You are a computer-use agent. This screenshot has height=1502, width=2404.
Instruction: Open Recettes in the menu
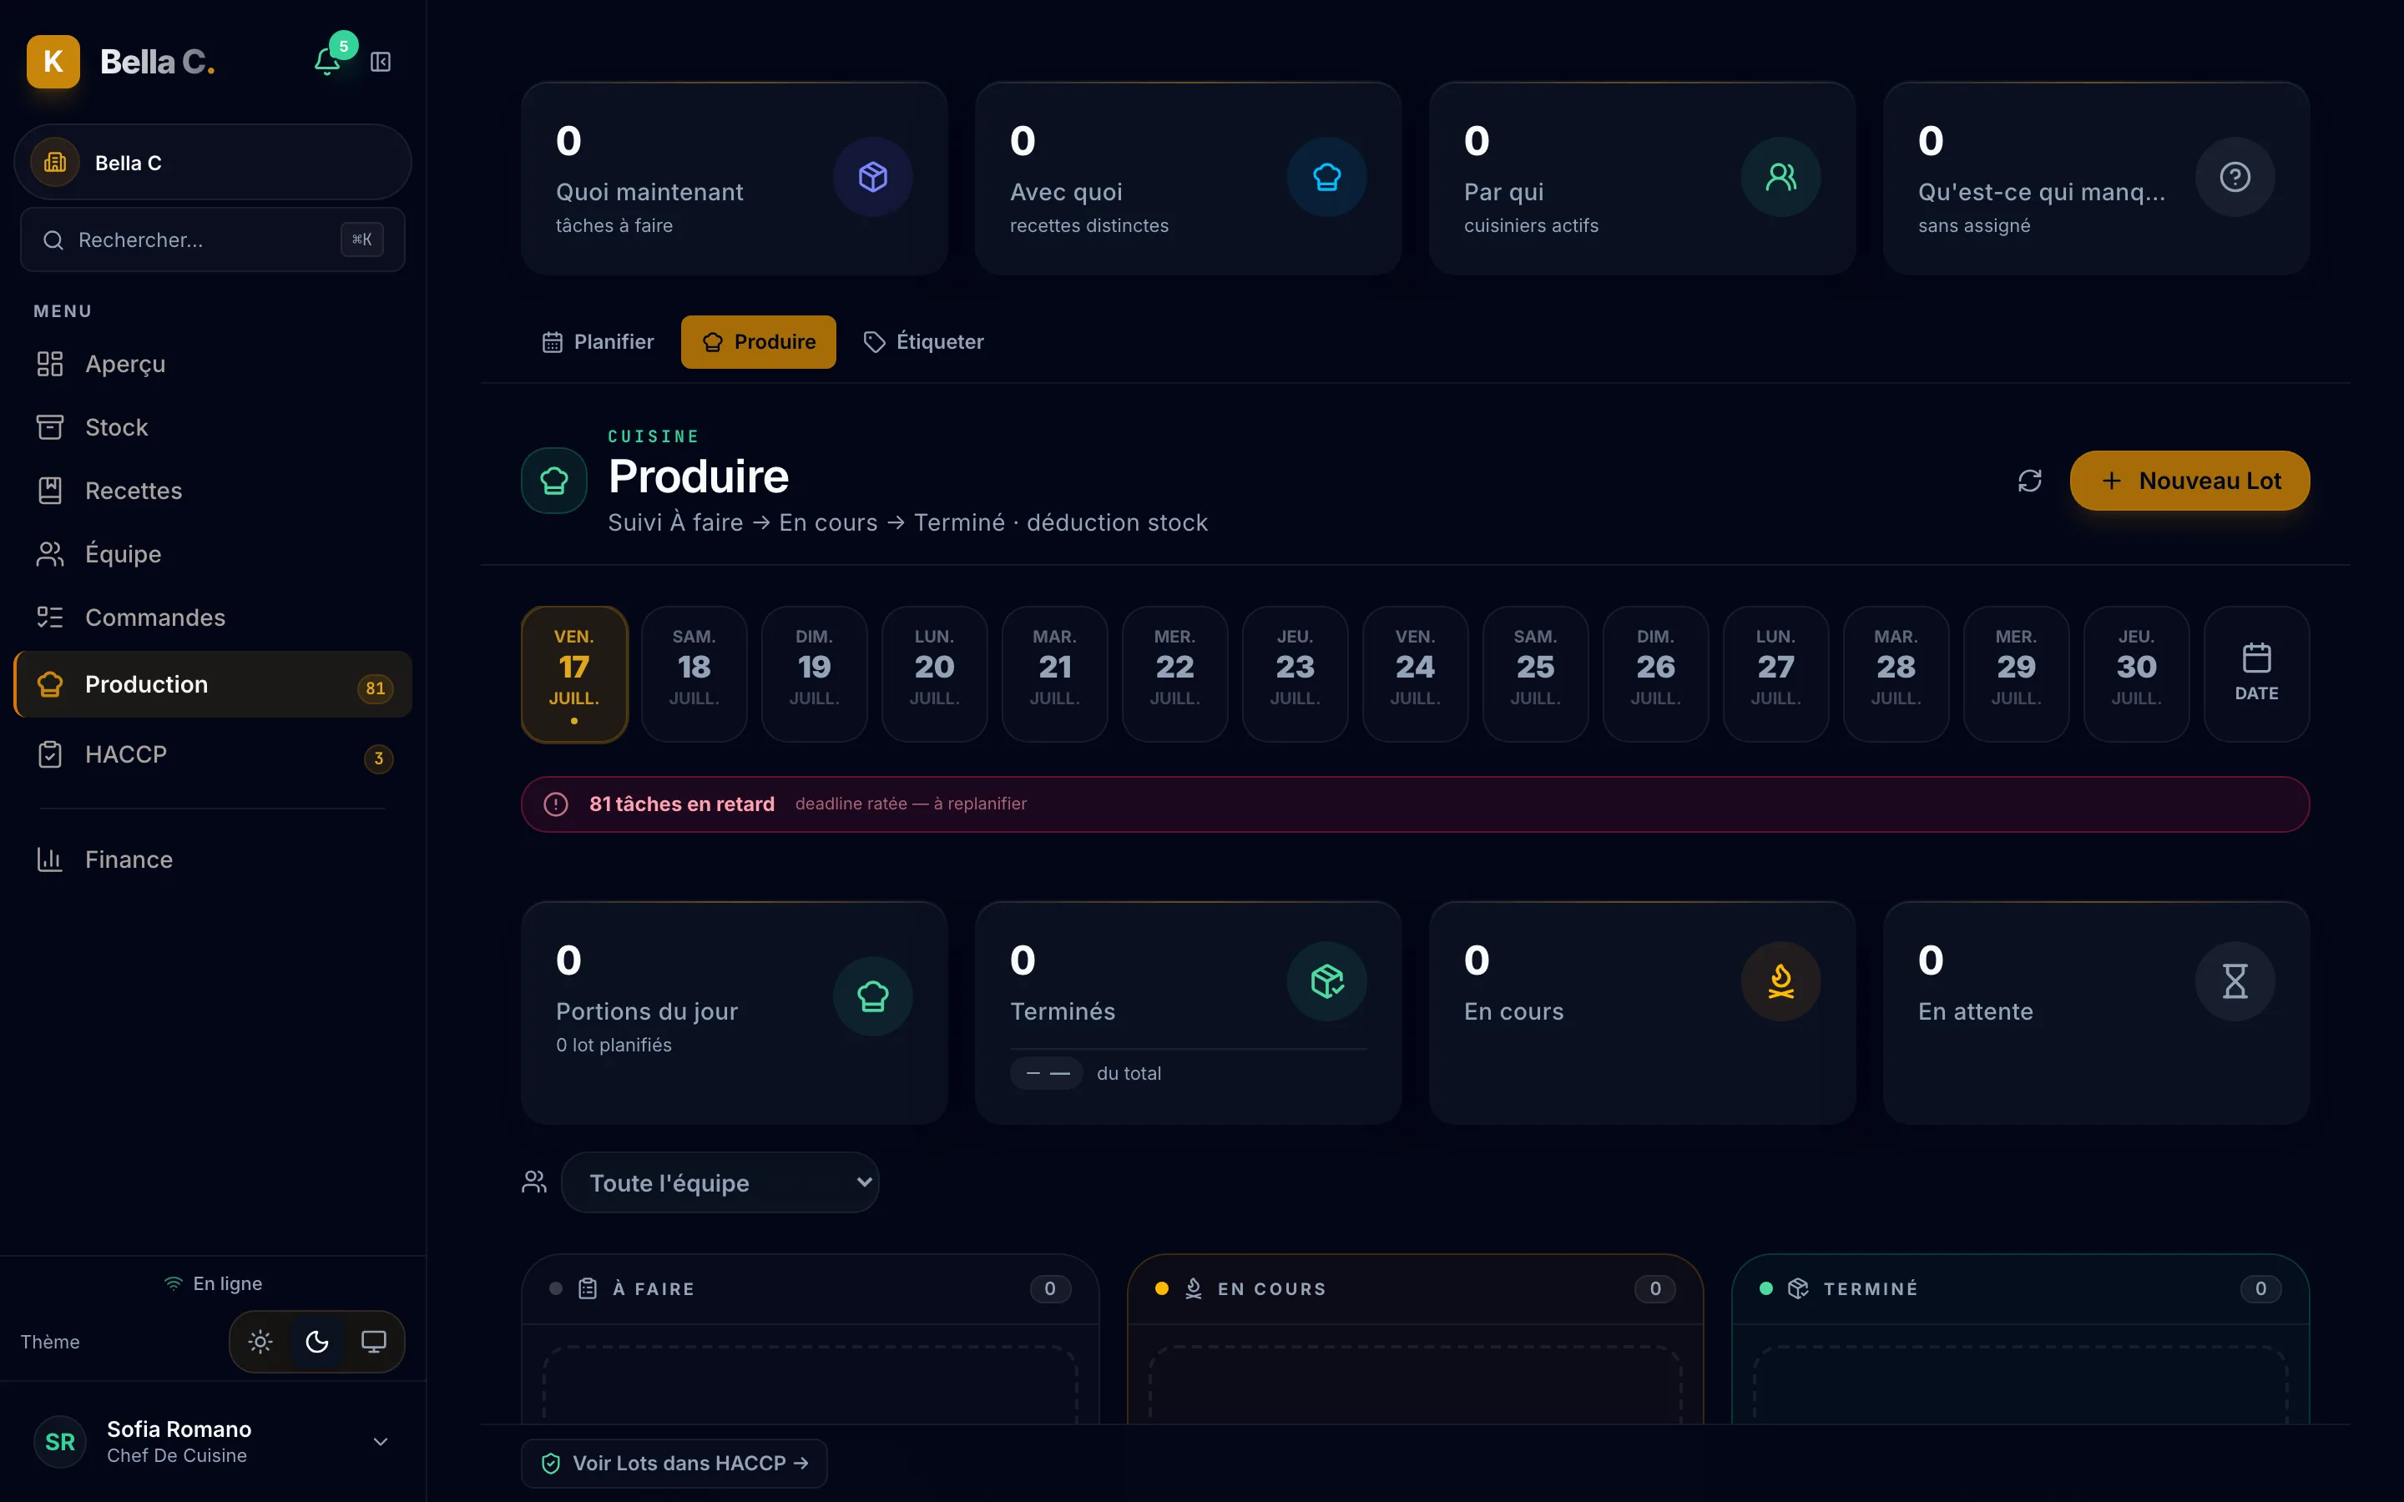[x=213, y=491]
